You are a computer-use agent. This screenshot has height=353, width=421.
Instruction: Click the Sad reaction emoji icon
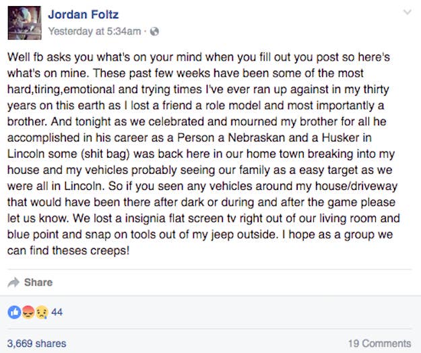point(42,312)
